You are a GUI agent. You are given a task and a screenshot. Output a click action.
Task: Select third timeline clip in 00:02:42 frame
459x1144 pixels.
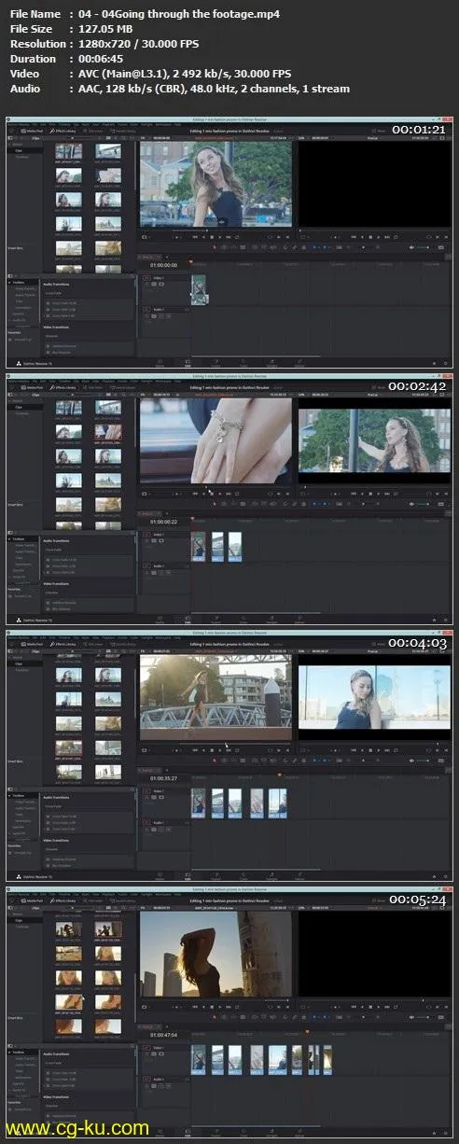point(235,547)
